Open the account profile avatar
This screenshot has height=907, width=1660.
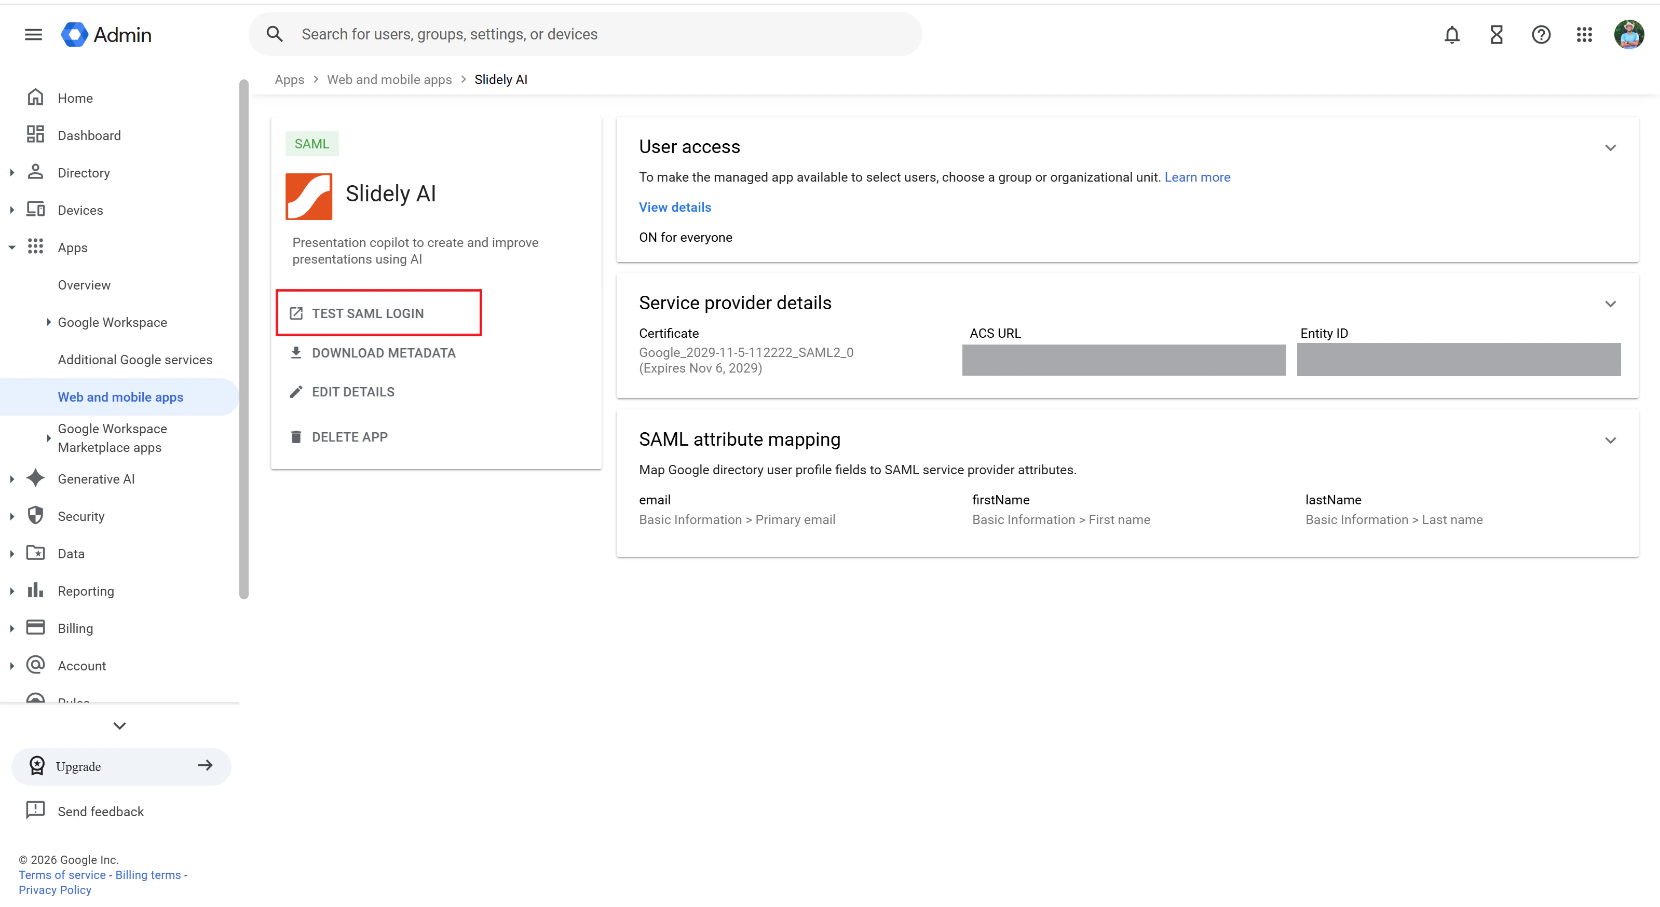pos(1628,34)
